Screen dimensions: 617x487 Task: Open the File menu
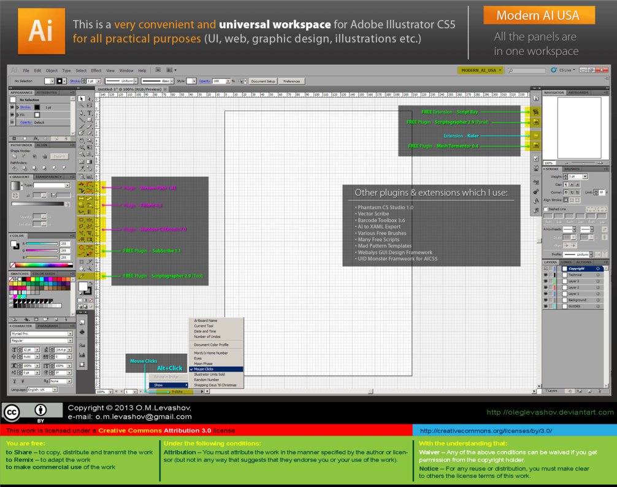point(26,71)
